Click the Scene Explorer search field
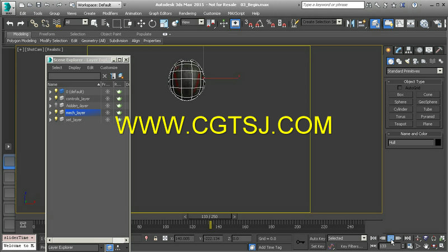Screen dimensions: 448x252 (x=74, y=76)
